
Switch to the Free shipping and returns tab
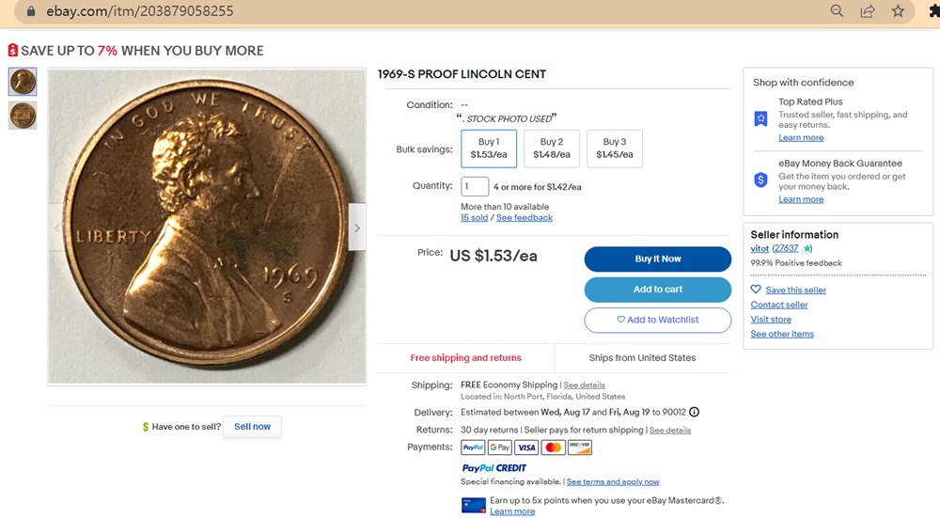point(465,358)
